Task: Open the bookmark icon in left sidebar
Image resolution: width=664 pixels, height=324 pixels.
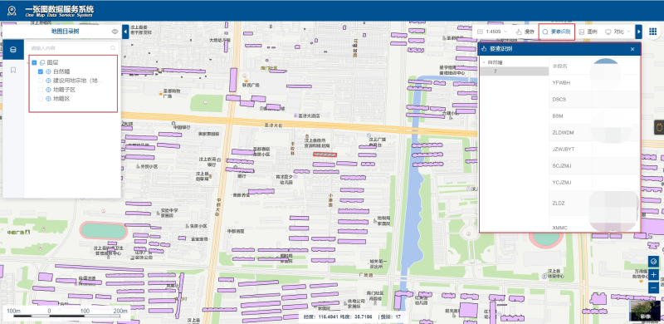Action: coord(13,70)
